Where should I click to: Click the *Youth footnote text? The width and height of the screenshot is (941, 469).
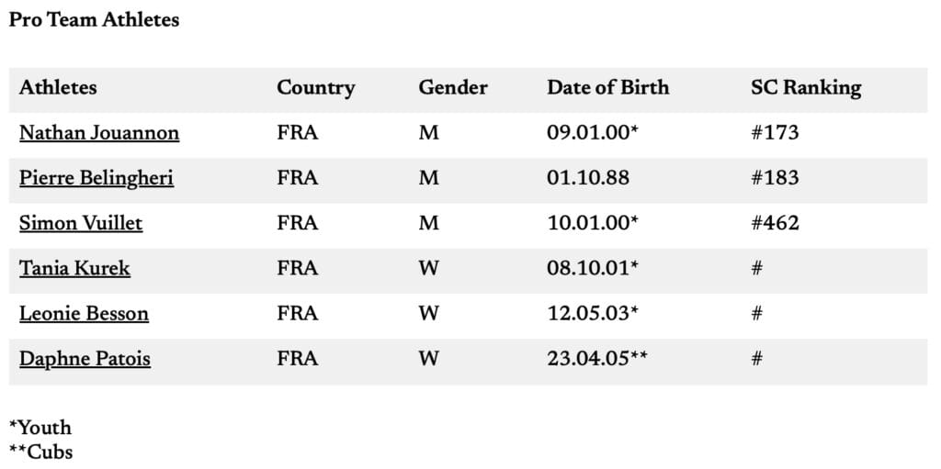pyautogui.click(x=40, y=428)
